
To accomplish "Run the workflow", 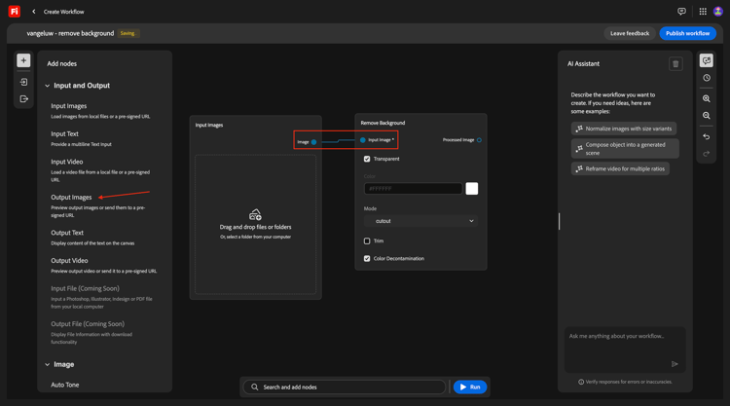I will (x=470, y=387).
